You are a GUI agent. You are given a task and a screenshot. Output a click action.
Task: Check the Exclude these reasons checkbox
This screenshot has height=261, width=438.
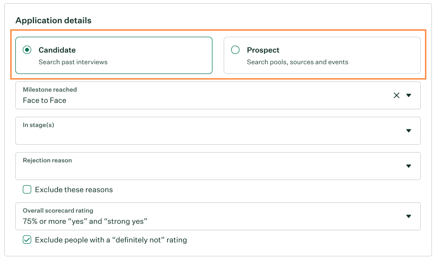(27, 189)
